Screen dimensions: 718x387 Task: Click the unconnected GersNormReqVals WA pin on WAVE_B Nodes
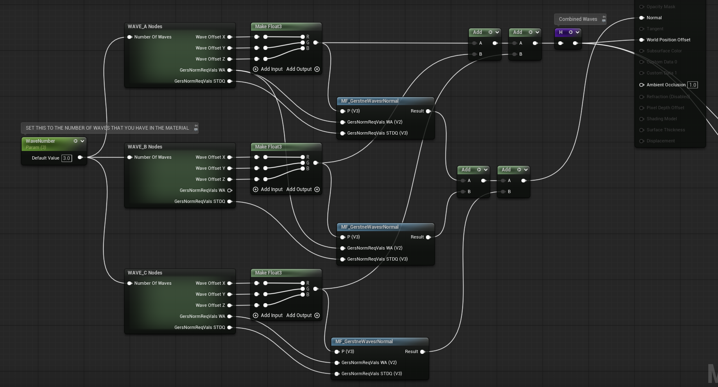click(230, 190)
